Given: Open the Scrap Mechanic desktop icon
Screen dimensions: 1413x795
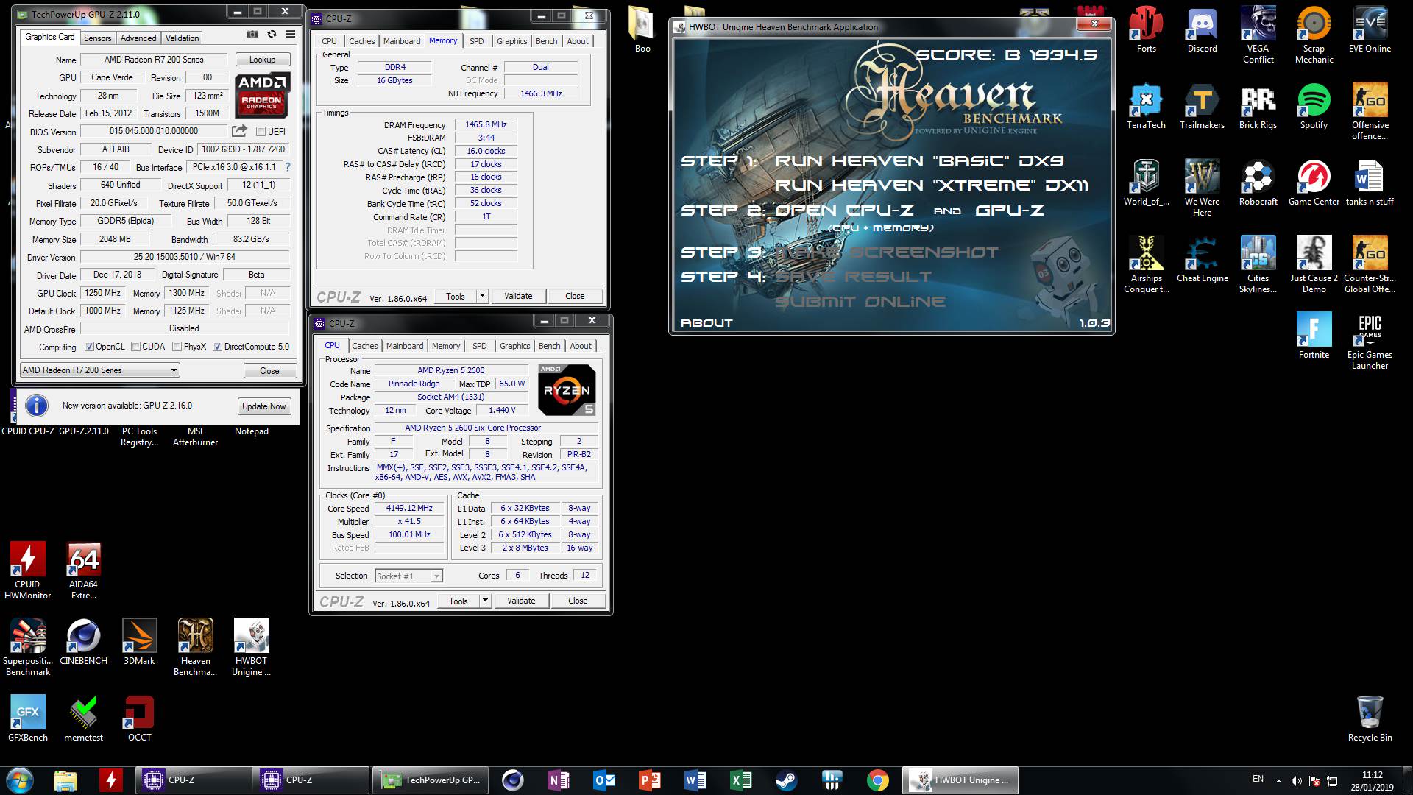Looking at the screenshot, I should 1314,36.
